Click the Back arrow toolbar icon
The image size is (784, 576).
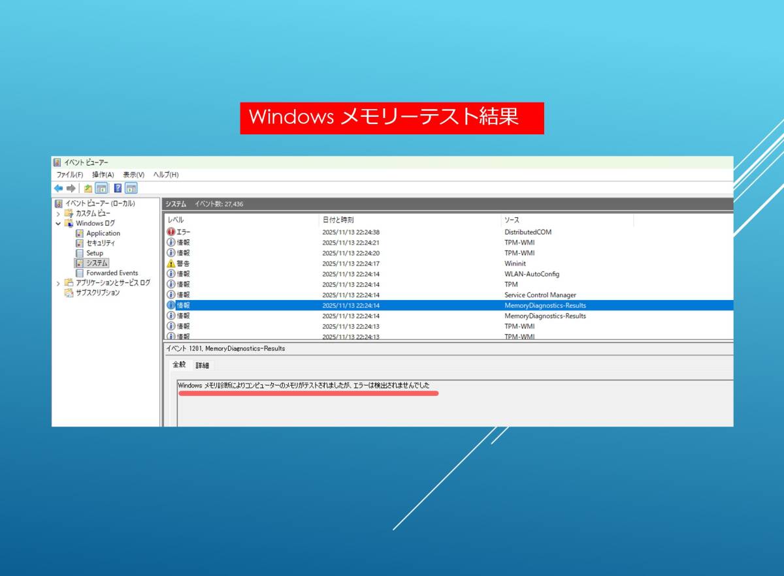point(58,189)
